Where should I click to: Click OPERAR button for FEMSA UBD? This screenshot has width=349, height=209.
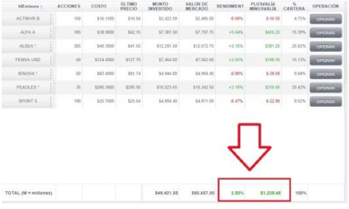coord(326,61)
